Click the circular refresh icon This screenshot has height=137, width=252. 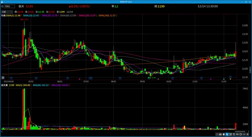(x=240, y=134)
